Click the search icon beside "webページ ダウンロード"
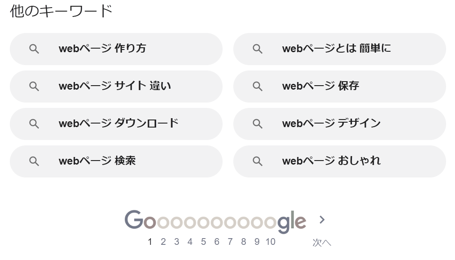The width and height of the screenshot is (455, 260). tap(34, 124)
